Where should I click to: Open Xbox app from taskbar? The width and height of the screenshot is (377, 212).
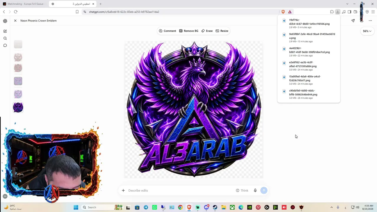pos(232,207)
